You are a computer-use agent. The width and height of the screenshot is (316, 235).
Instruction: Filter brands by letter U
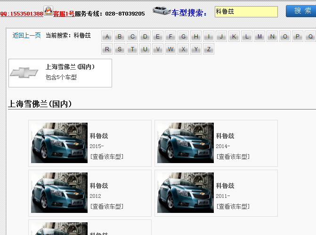(x=145, y=49)
